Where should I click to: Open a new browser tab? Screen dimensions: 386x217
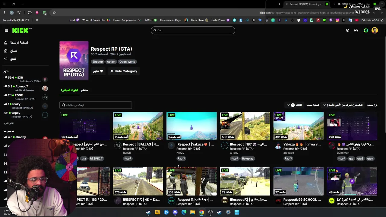(279, 4)
